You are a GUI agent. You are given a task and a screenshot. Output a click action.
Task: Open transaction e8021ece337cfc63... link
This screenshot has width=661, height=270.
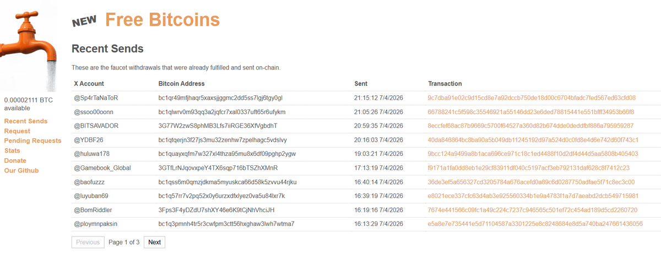tap(533, 196)
